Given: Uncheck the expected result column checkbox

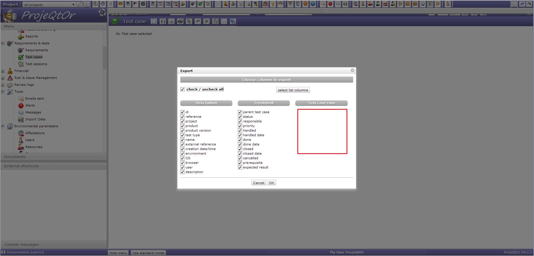Looking at the screenshot, I should pyautogui.click(x=240, y=168).
